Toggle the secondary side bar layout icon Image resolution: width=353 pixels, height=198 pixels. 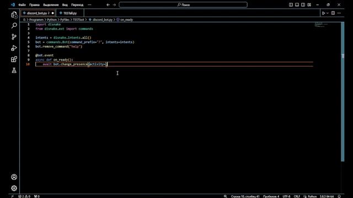pyautogui.click(x=303, y=5)
